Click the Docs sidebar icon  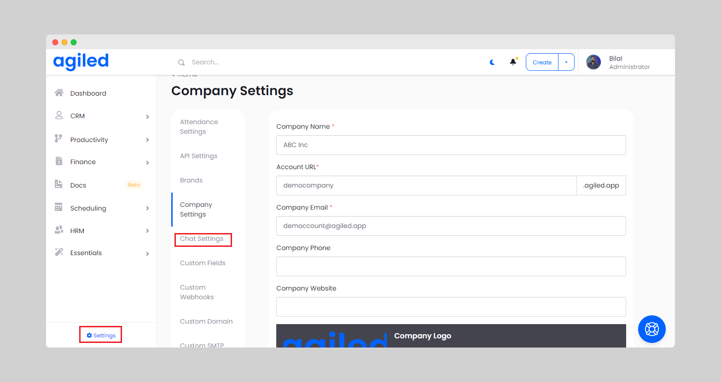(58, 184)
